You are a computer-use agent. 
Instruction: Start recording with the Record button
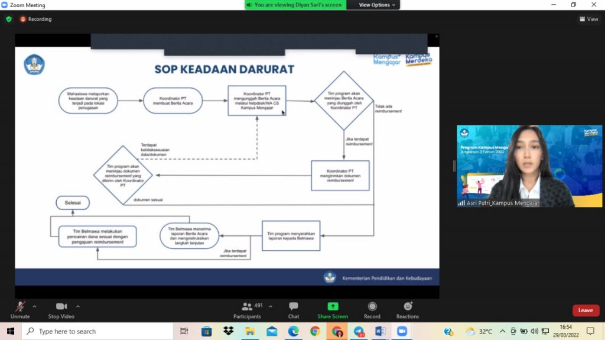pyautogui.click(x=372, y=309)
